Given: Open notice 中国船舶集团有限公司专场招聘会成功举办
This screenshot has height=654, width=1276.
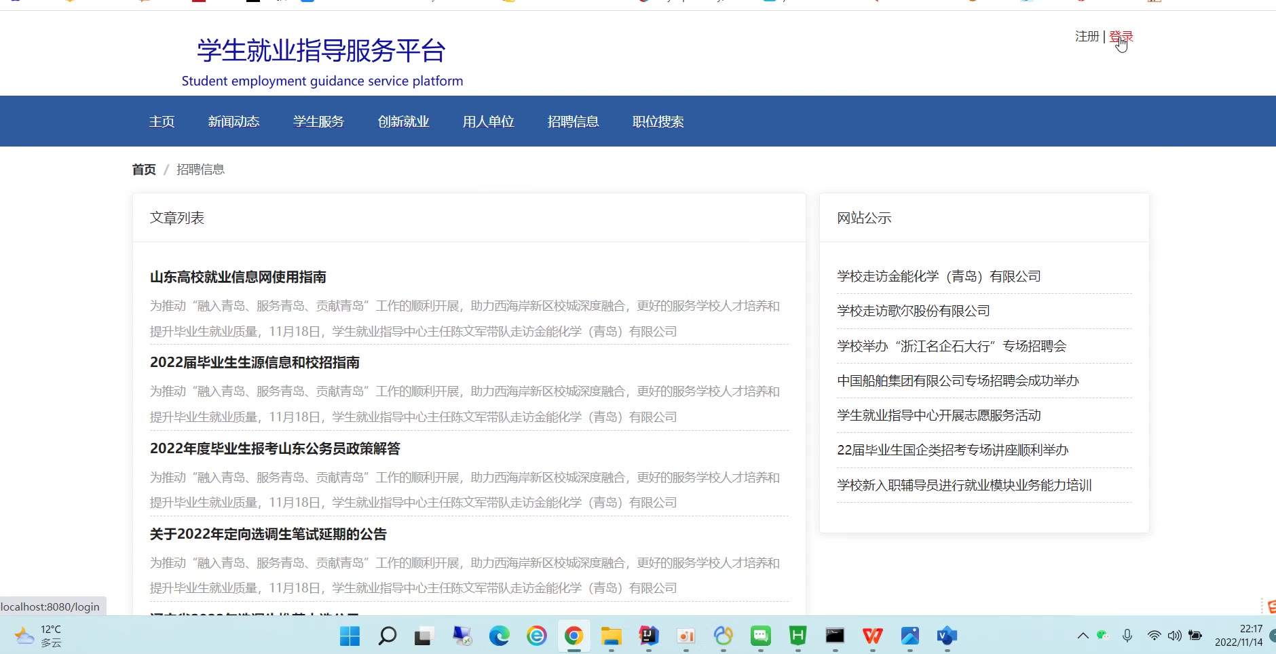Looking at the screenshot, I should coord(958,381).
